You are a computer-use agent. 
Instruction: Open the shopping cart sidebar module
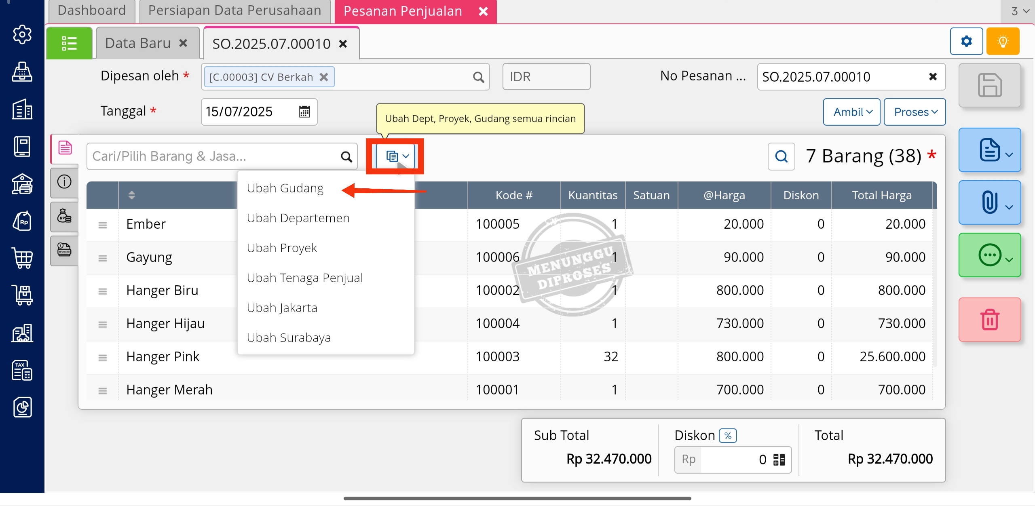pos(22,258)
